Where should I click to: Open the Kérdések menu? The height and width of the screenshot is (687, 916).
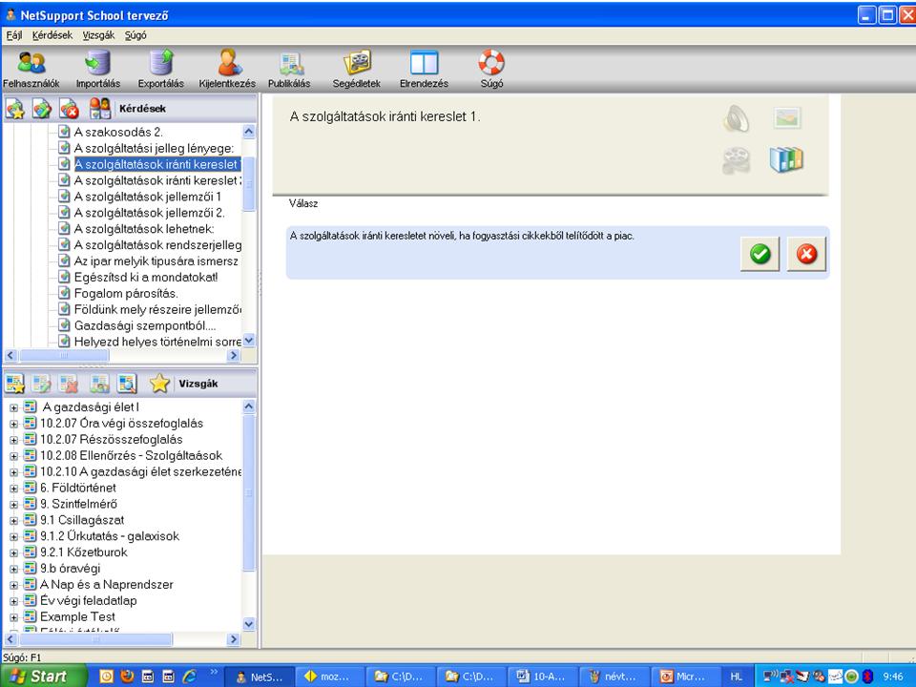coord(51,34)
